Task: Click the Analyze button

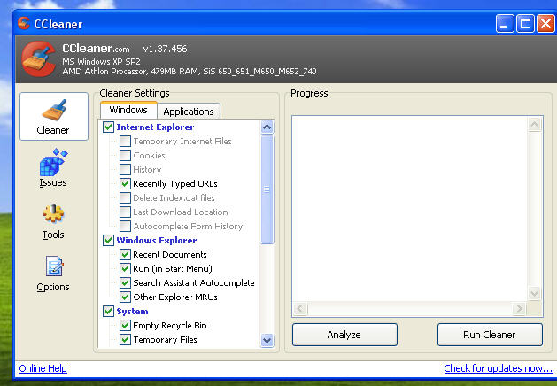Action: coord(344,335)
